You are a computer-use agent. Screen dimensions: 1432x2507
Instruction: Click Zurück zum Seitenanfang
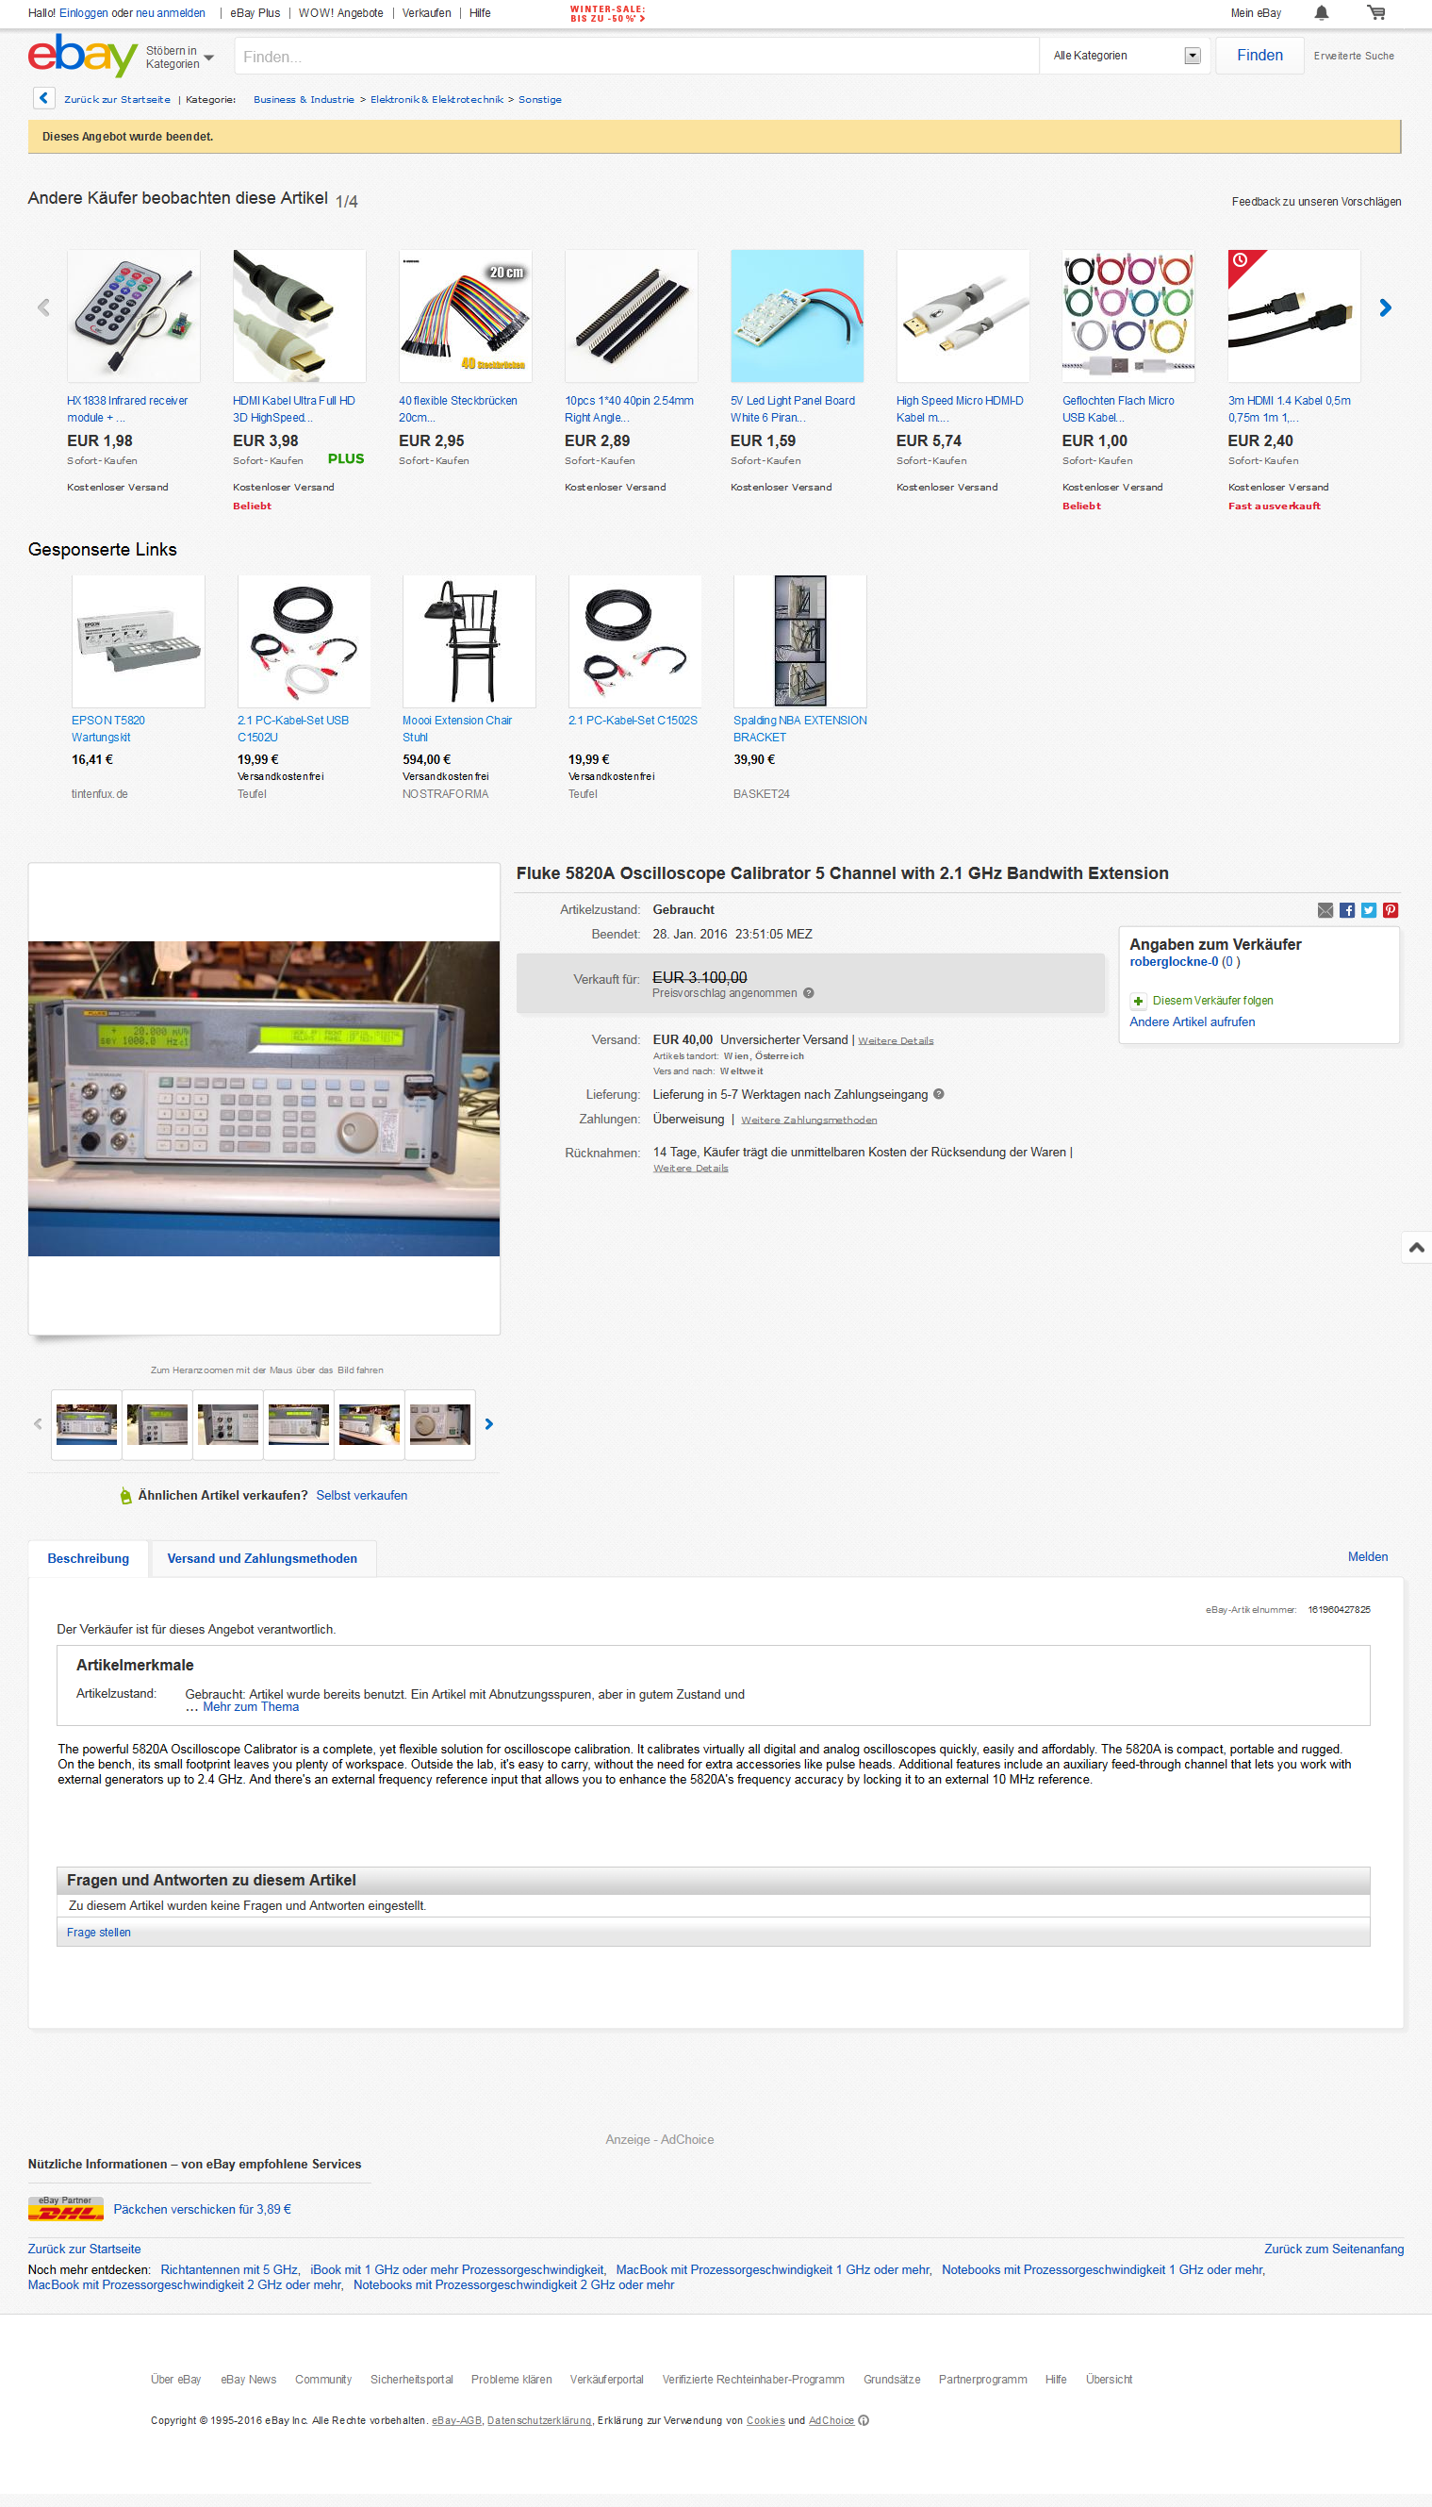(1334, 2249)
